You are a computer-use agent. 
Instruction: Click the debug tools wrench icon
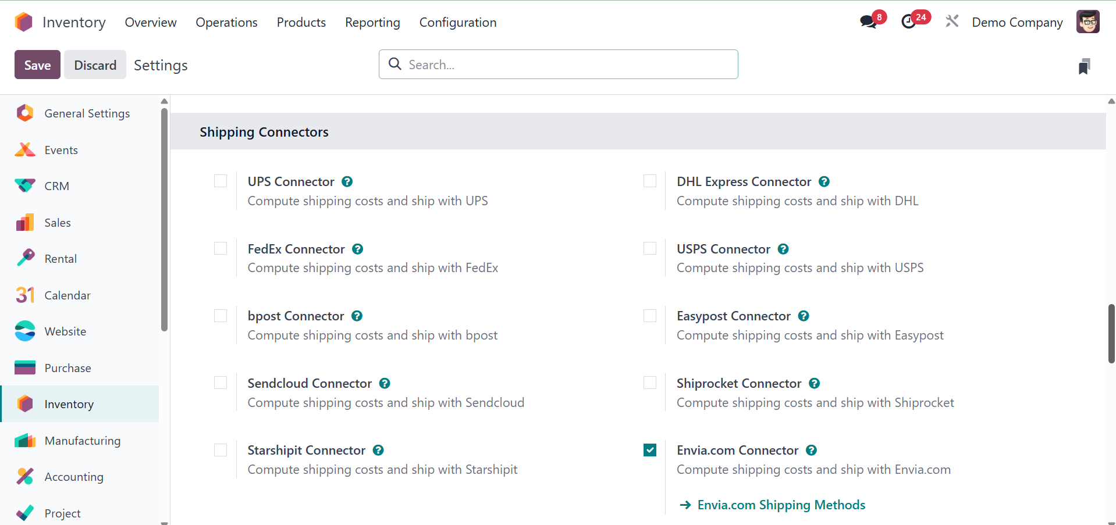(x=952, y=22)
